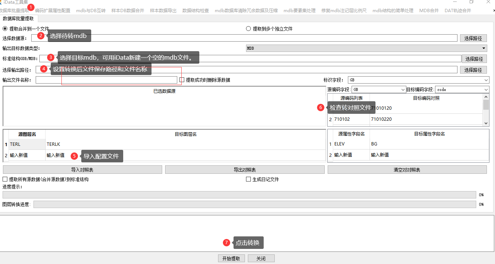This screenshot has width=495, height=264.
Task: Select the 提取到多个独立文件 radio option
Action: coord(248,29)
